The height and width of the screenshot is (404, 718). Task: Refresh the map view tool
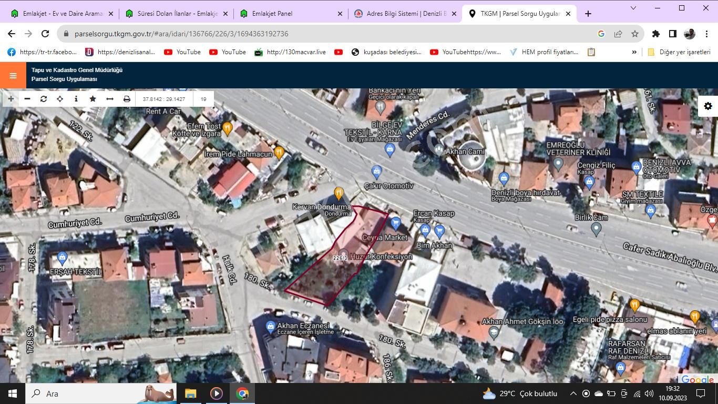(x=44, y=99)
